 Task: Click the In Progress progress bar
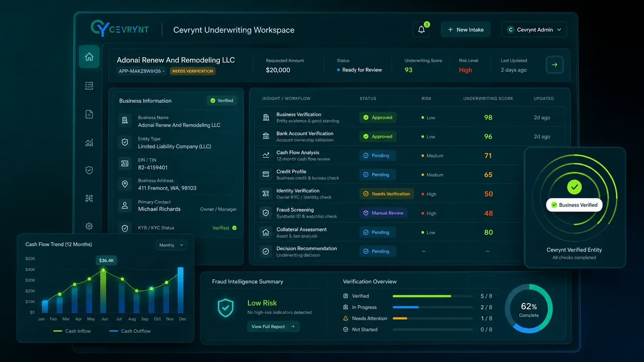point(433,307)
